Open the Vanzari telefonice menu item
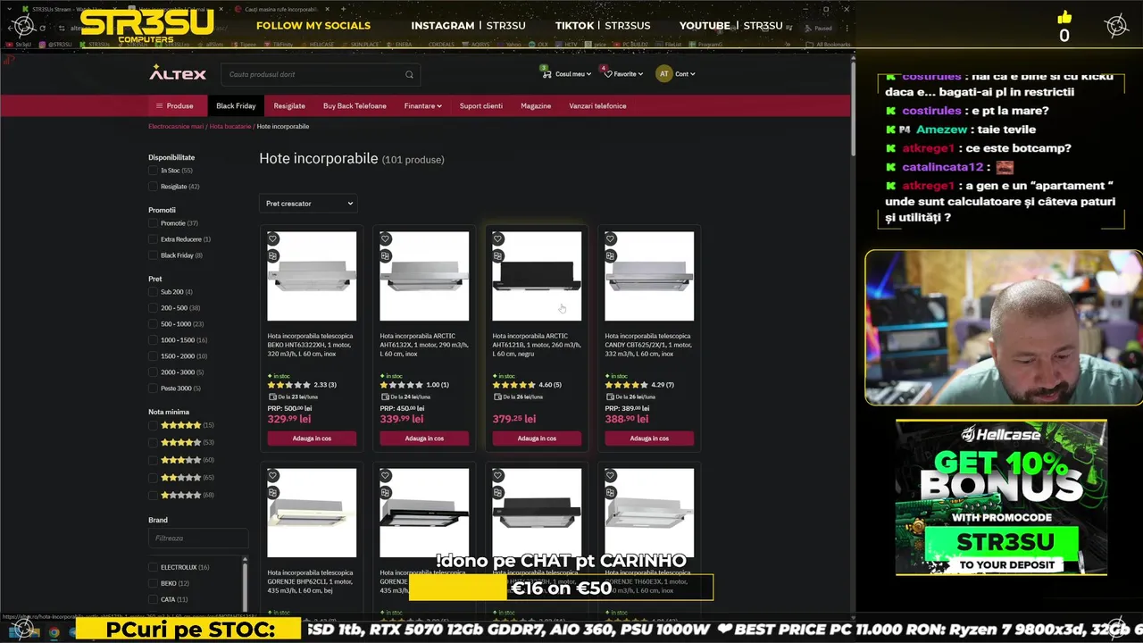The height and width of the screenshot is (643, 1143). point(597,105)
